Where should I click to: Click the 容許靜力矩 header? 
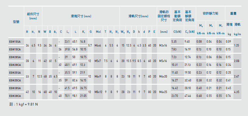210,14
